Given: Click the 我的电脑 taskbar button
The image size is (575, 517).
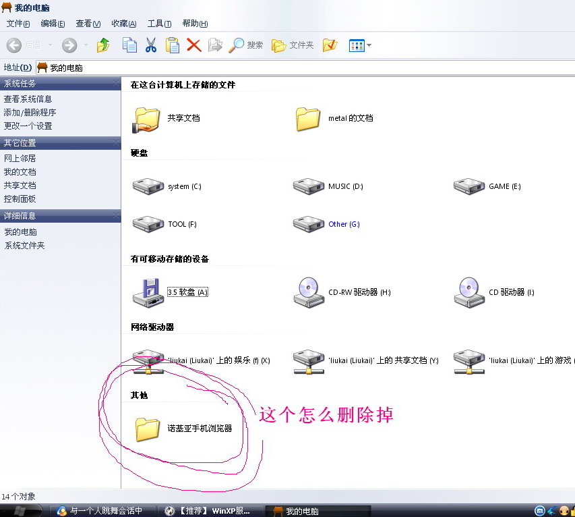Looking at the screenshot, I should click(x=317, y=511).
